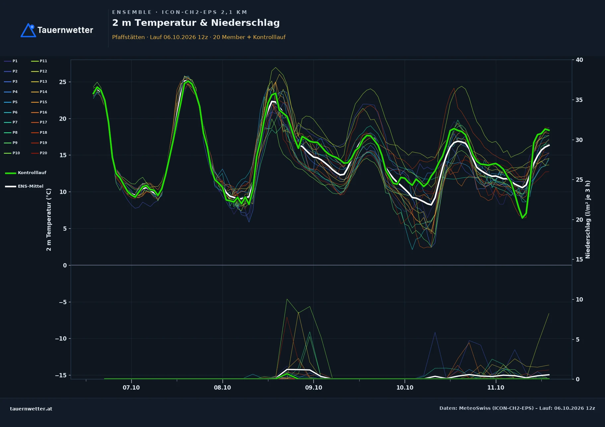Select the P14 legend entry

coord(39,92)
